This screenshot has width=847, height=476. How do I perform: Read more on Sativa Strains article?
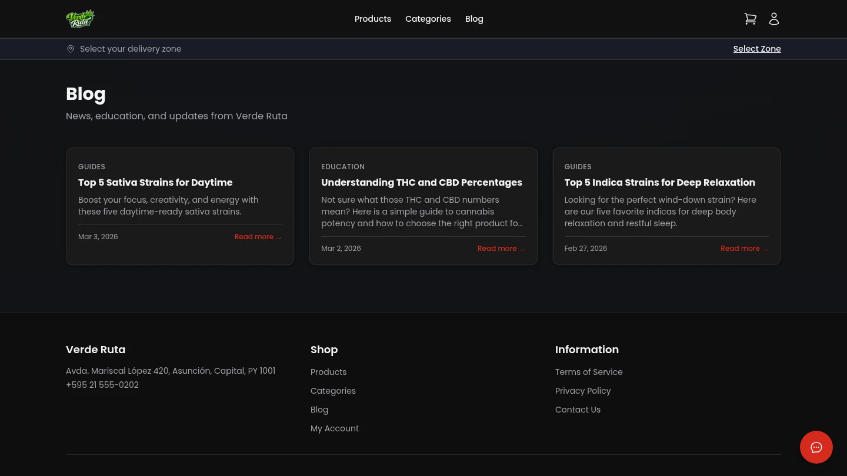[258, 237]
